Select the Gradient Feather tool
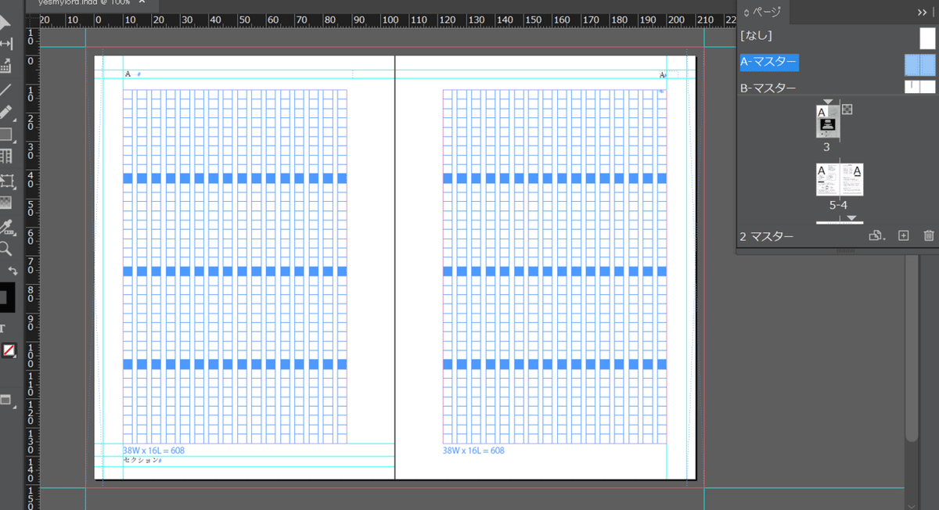939x510 pixels. click(5, 203)
